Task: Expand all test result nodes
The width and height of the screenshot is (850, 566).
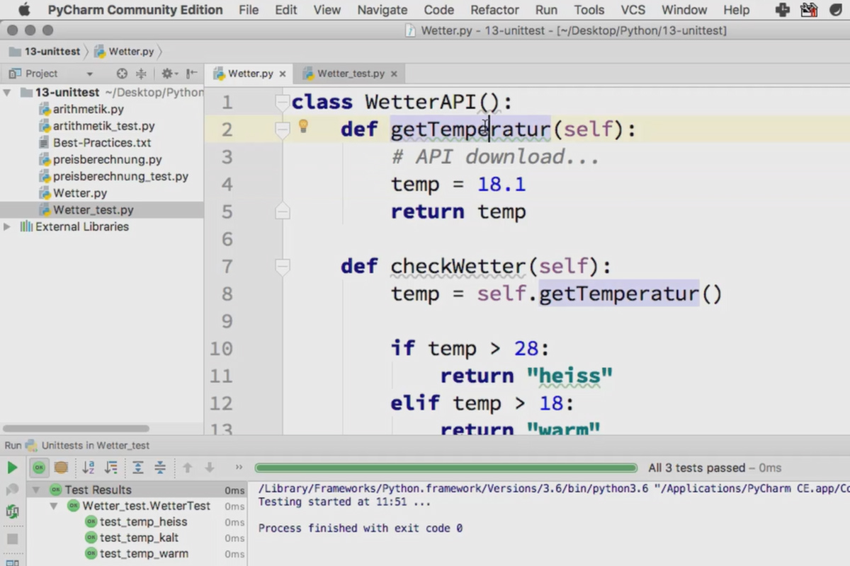Action: pos(138,468)
